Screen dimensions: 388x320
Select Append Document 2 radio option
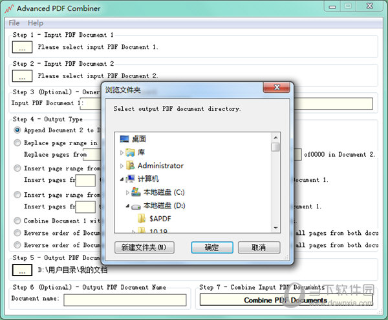tap(17, 130)
